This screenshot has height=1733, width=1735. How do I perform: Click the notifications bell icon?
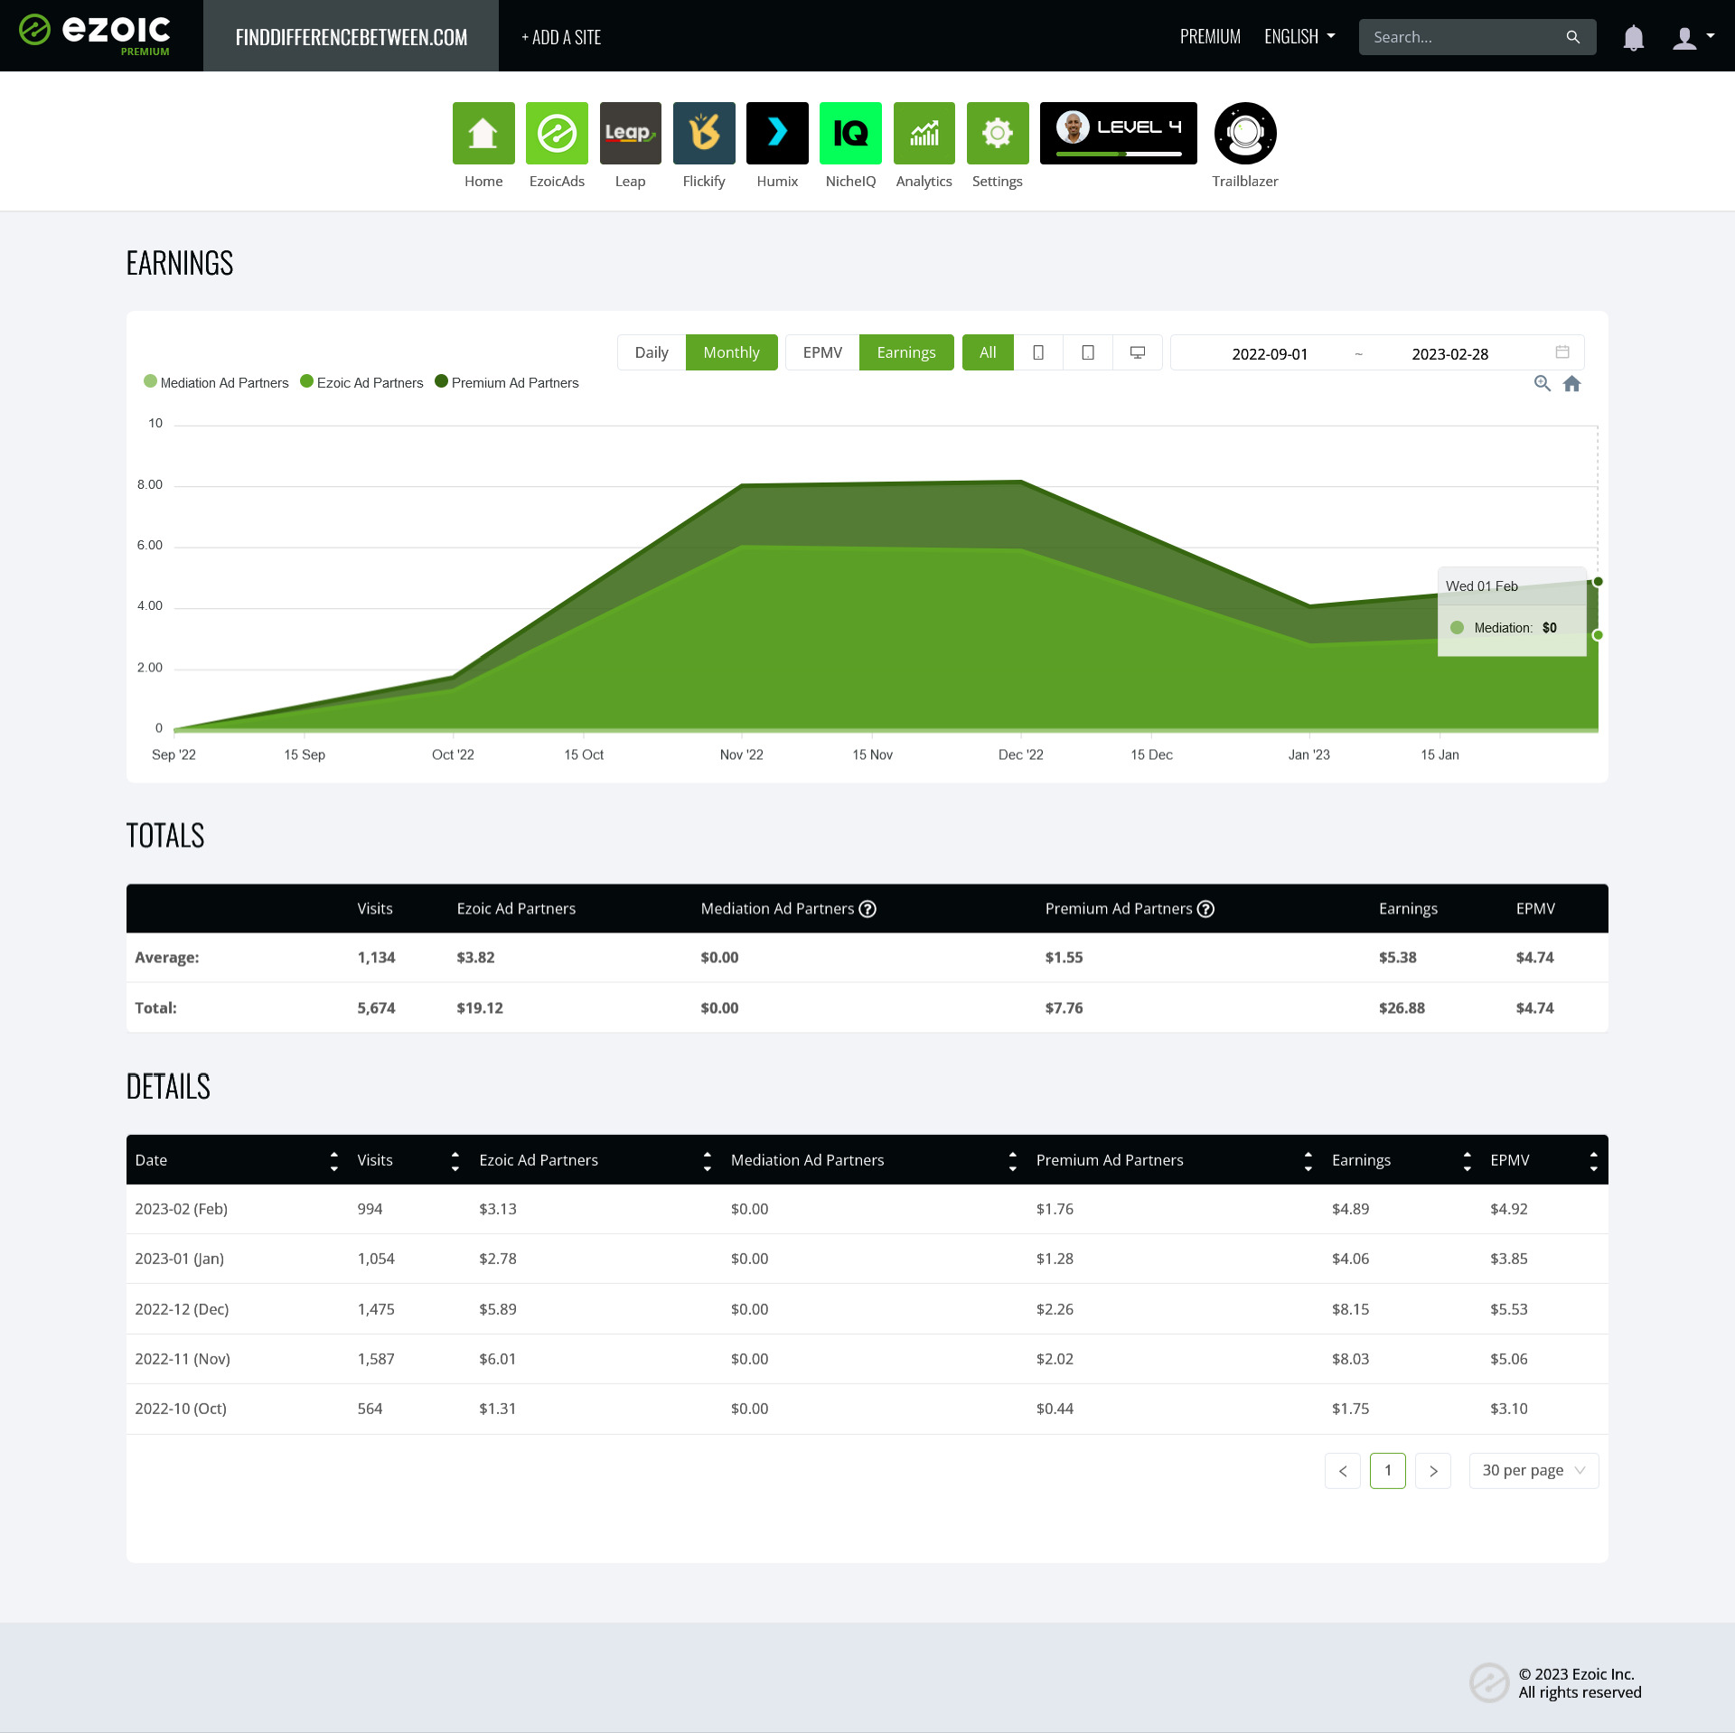1634,37
